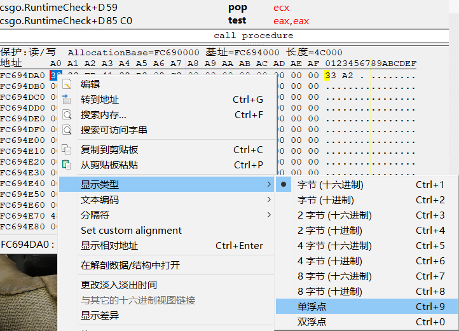Click the 'pop ecx' disassembly line

pyautogui.click(x=224, y=8)
